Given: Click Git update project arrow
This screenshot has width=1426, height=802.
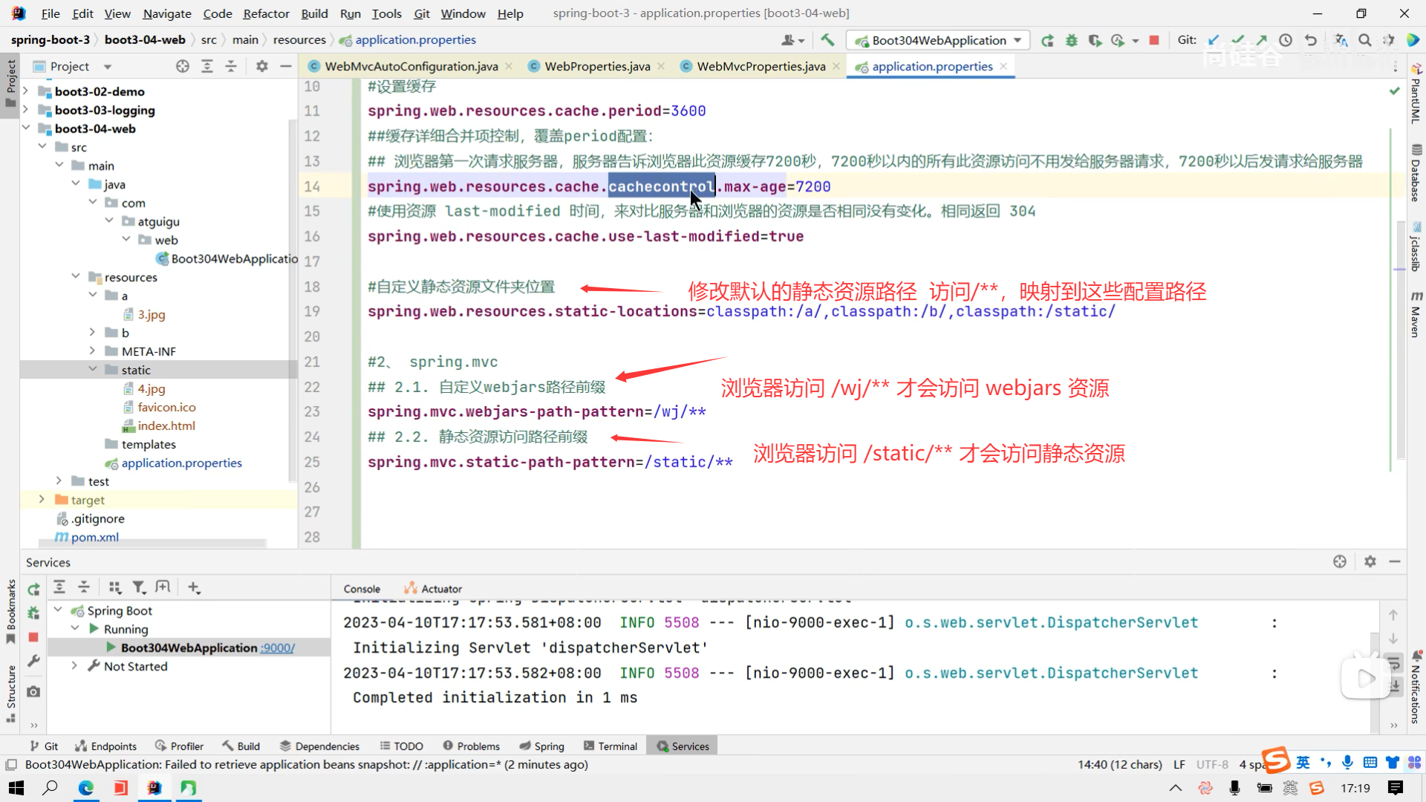Looking at the screenshot, I should click(x=1214, y=40).
